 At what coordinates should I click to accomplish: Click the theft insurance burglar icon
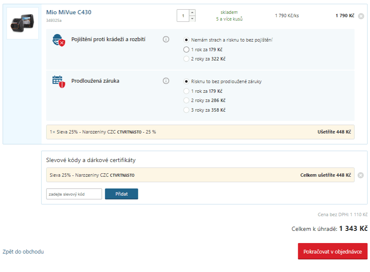tap(59, 40)
